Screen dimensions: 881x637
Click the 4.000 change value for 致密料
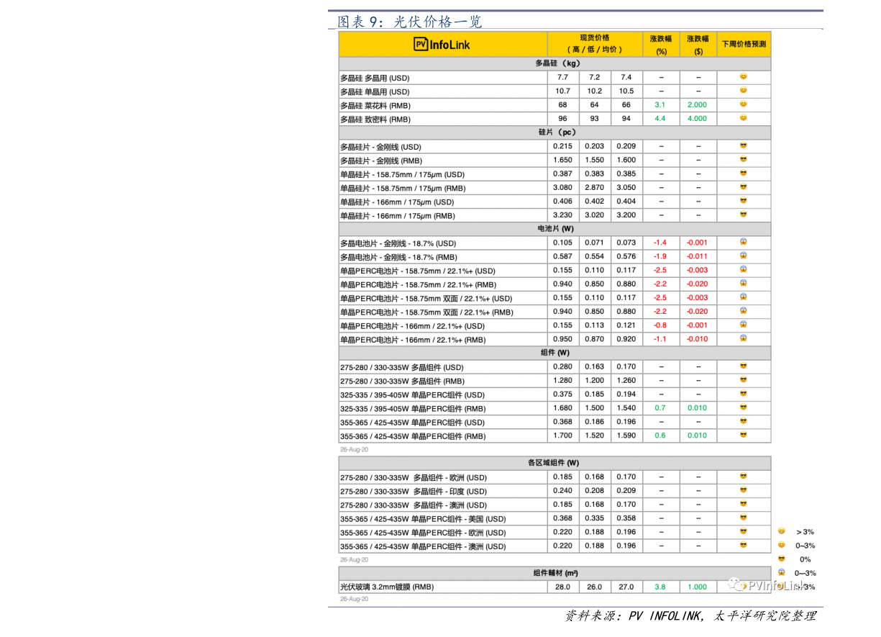pyautogui.click(x=697, y=119)
